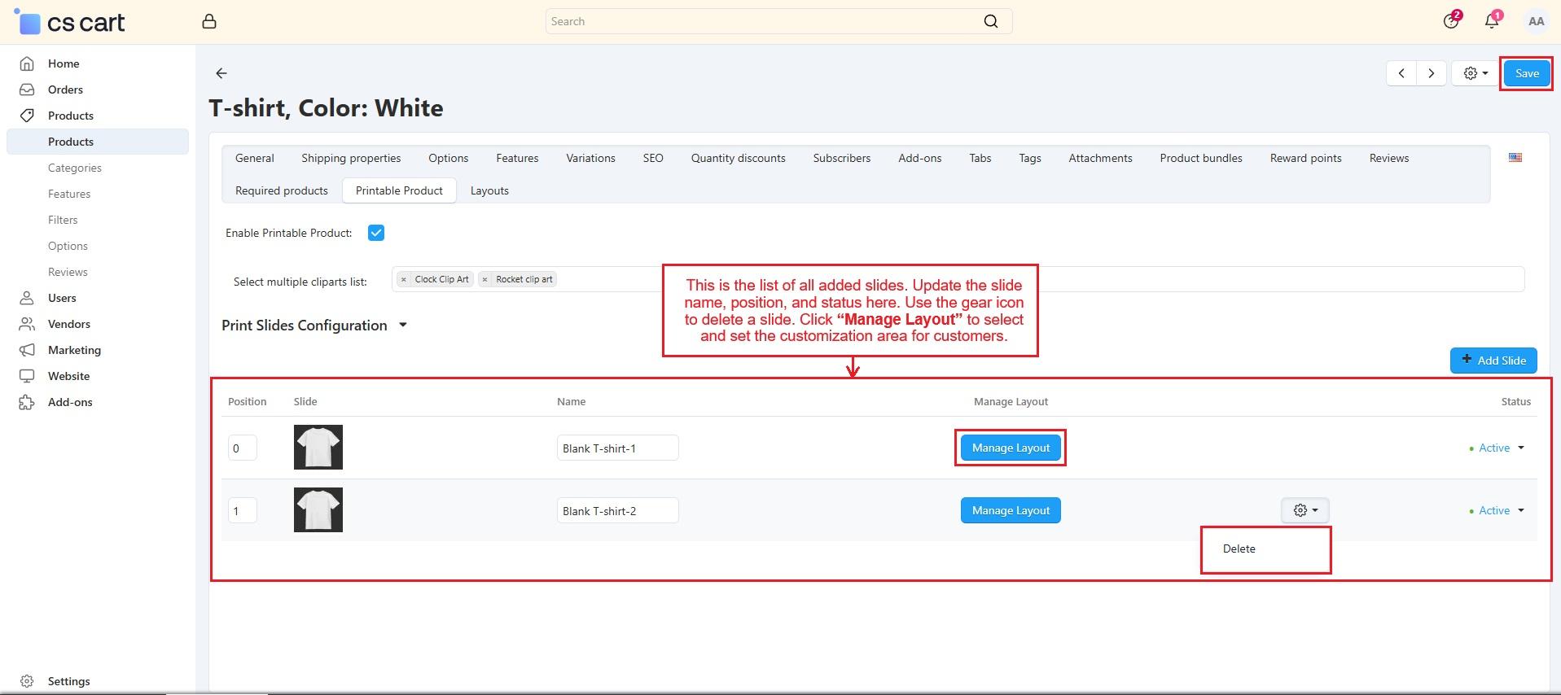Open the notifications bell icon
Image resolution: width=1561 pixels, height=695 pixels.
1491,22
